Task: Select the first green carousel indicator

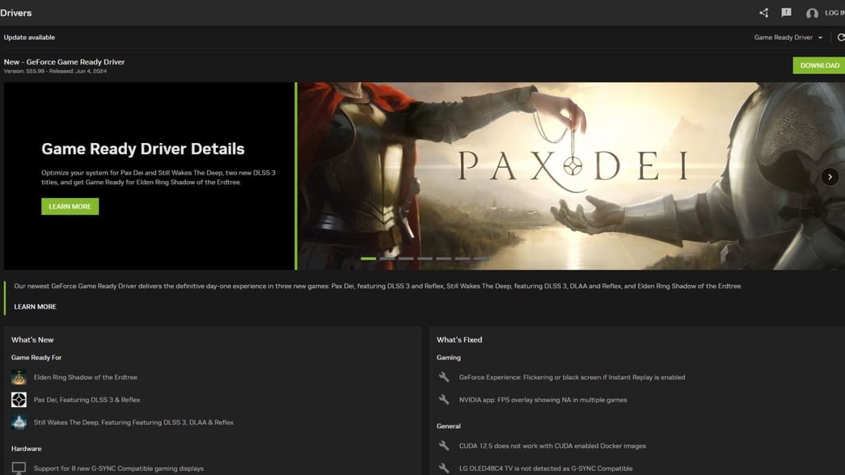Action: tap(368, 259)
